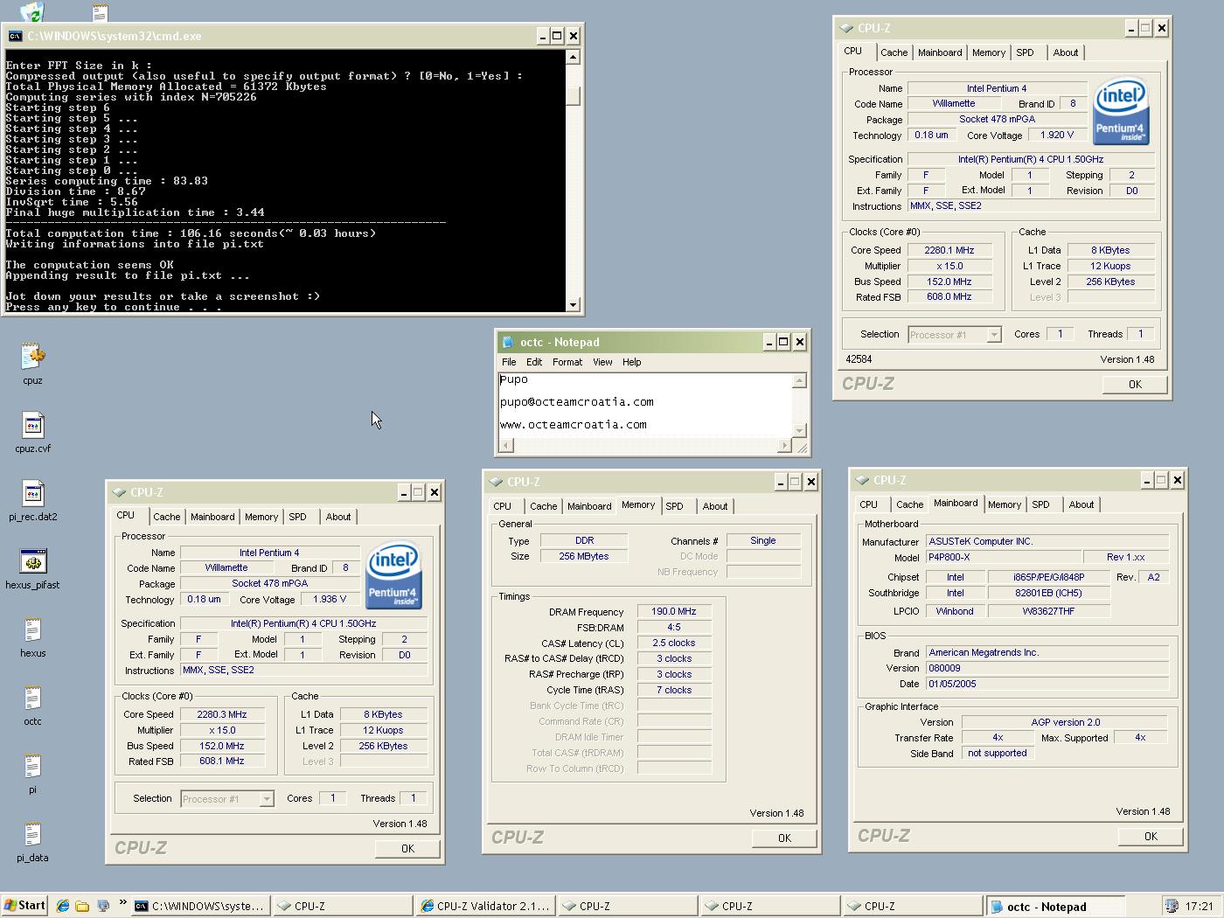Image resolution: width=1224 pixels, height=918 pixels.
Task: Click the CAS# Latency value 2.5 clocks
Action: click(x=674, y=643)
